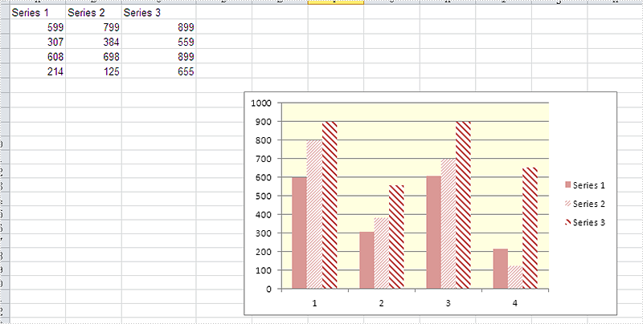Click the solid Series 1 bar in category 1

[x=299, y=233]
